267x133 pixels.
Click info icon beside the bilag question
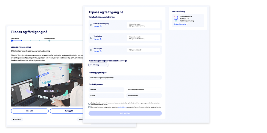point(126,61)
